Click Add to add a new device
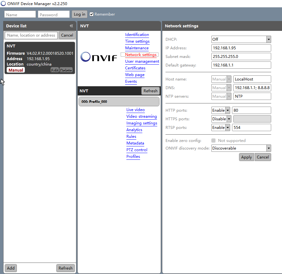The image size is (282, 274). coord(11,268)
